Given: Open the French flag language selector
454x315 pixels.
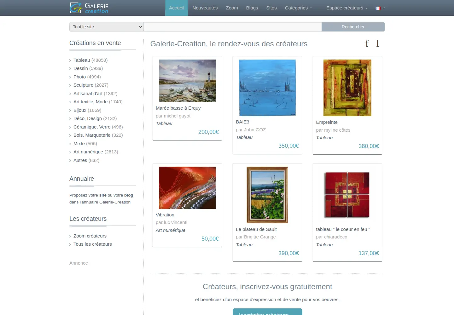Looking at the screenshot, I should 380,8.
